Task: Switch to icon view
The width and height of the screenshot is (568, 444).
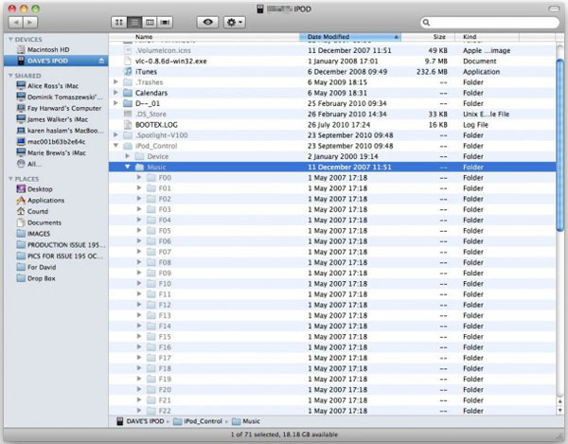Action: point(119,23)
